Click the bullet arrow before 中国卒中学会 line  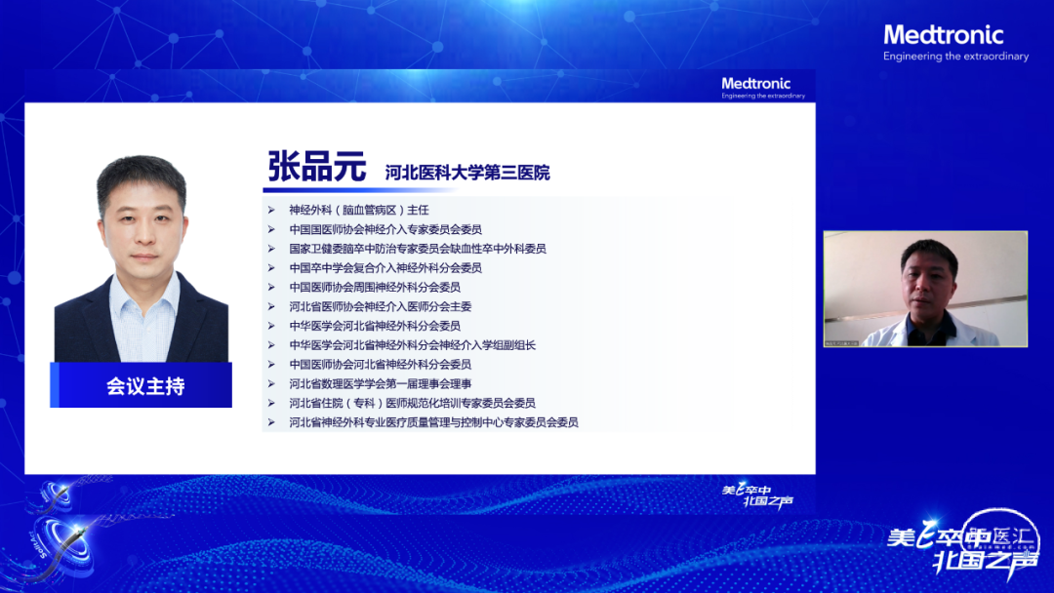(271, 268)
